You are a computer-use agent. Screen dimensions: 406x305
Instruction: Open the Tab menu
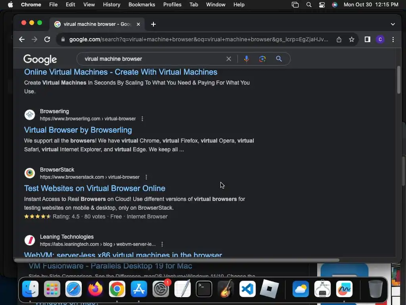coord(193,5)
